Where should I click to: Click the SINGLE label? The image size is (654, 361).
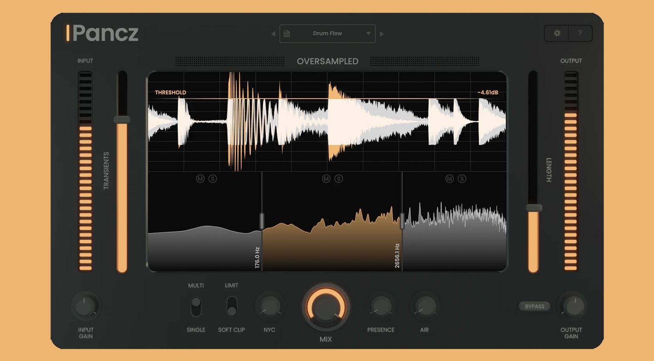click(196, 330)
